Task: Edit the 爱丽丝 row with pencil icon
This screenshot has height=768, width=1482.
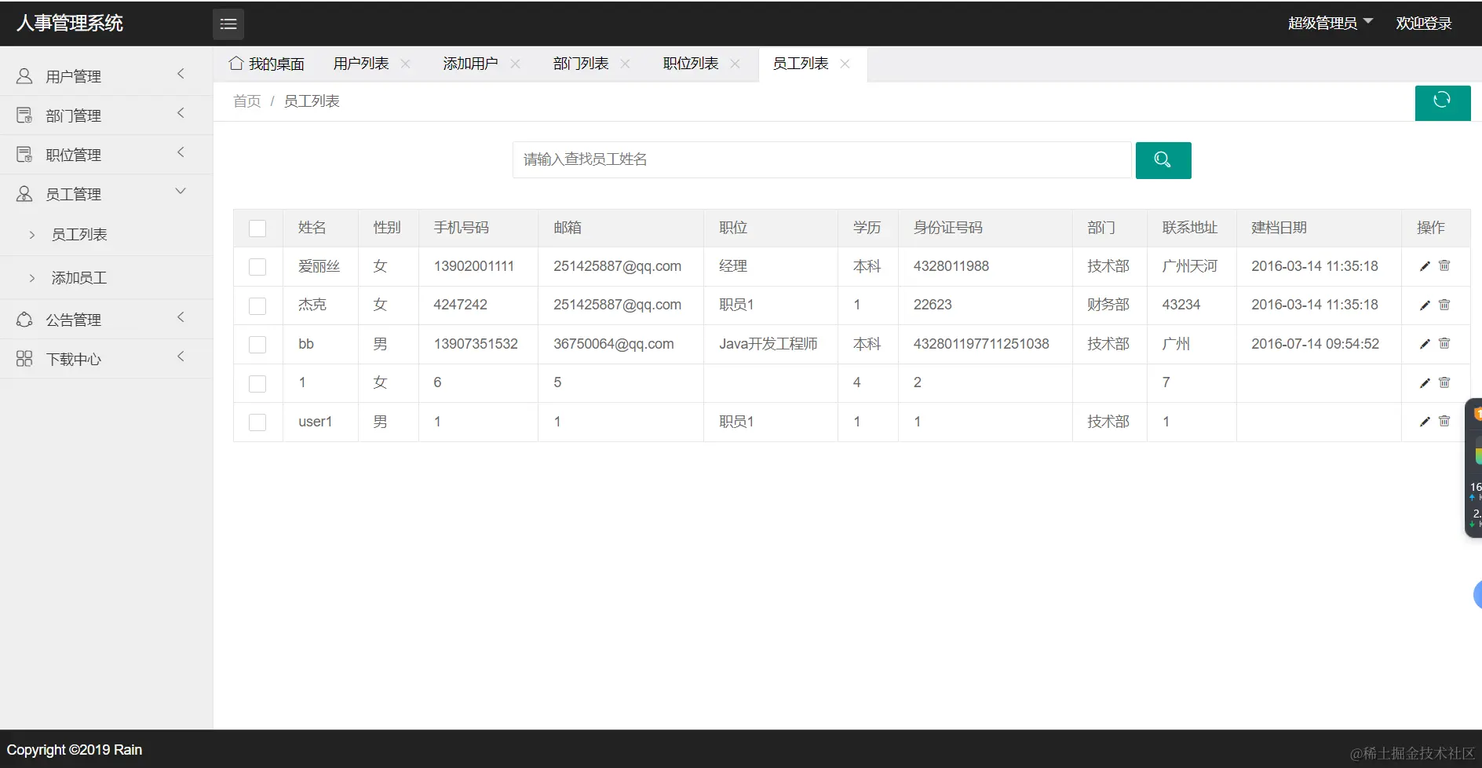Action: tap(1425, 266)
